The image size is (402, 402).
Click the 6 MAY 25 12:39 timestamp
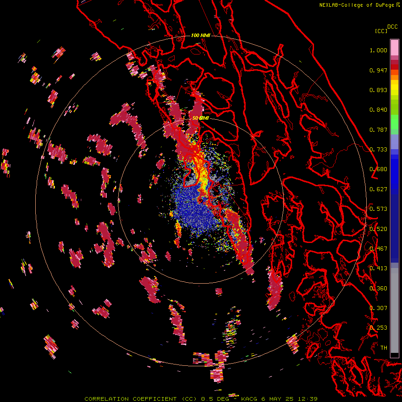(289, 399)
